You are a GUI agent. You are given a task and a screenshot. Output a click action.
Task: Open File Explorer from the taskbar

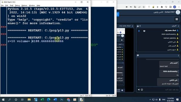tap(29, 99)
